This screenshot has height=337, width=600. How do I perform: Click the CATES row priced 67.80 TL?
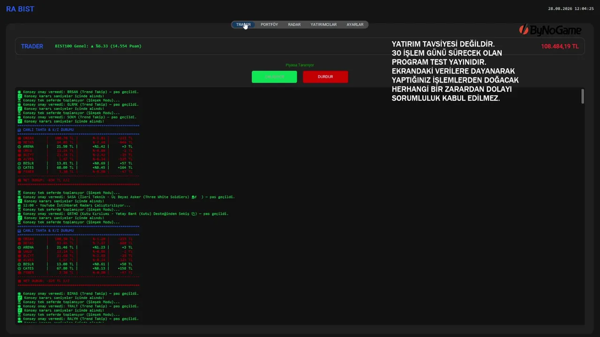point(75,268)
